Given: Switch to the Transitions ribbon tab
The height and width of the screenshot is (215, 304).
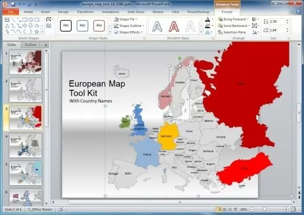Looking at the screenshot, I should tap(85, 11).
